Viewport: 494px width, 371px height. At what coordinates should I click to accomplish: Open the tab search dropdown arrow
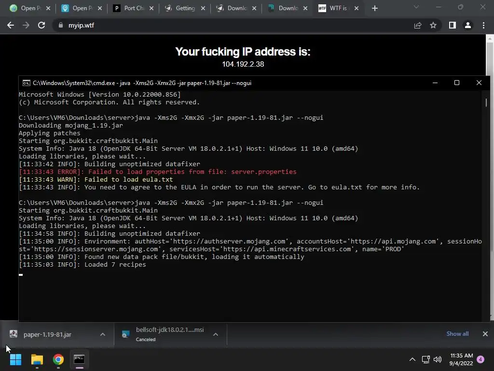click(x=416, y=7)
